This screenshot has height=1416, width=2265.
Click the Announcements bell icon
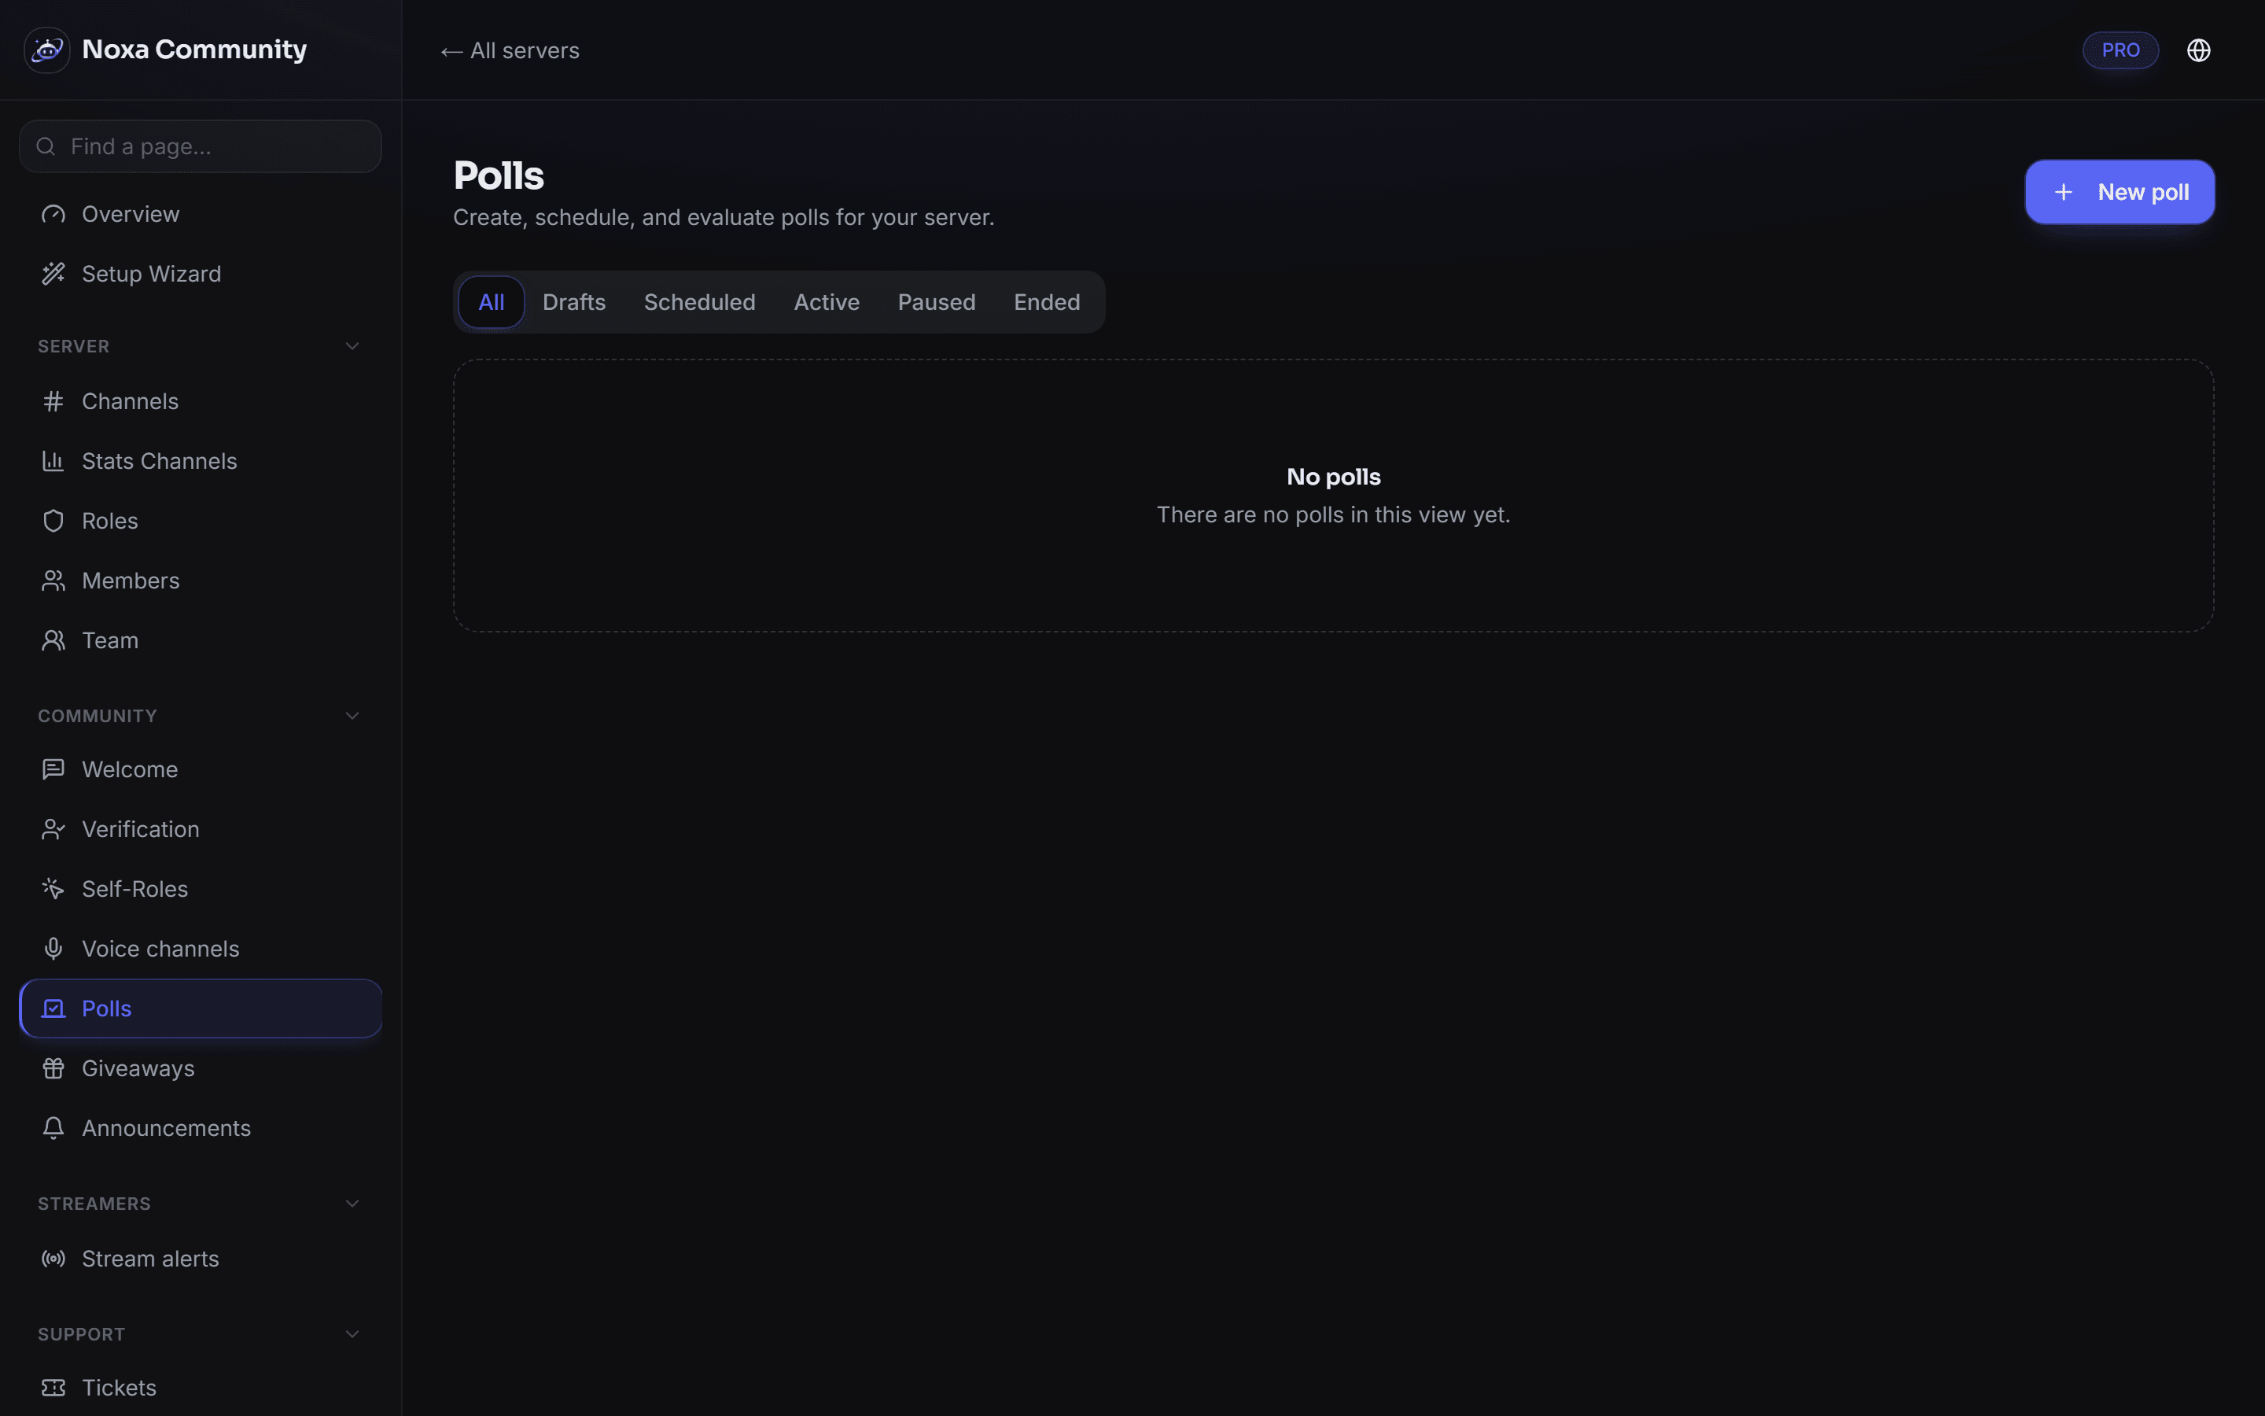[x=53, y=1130]
